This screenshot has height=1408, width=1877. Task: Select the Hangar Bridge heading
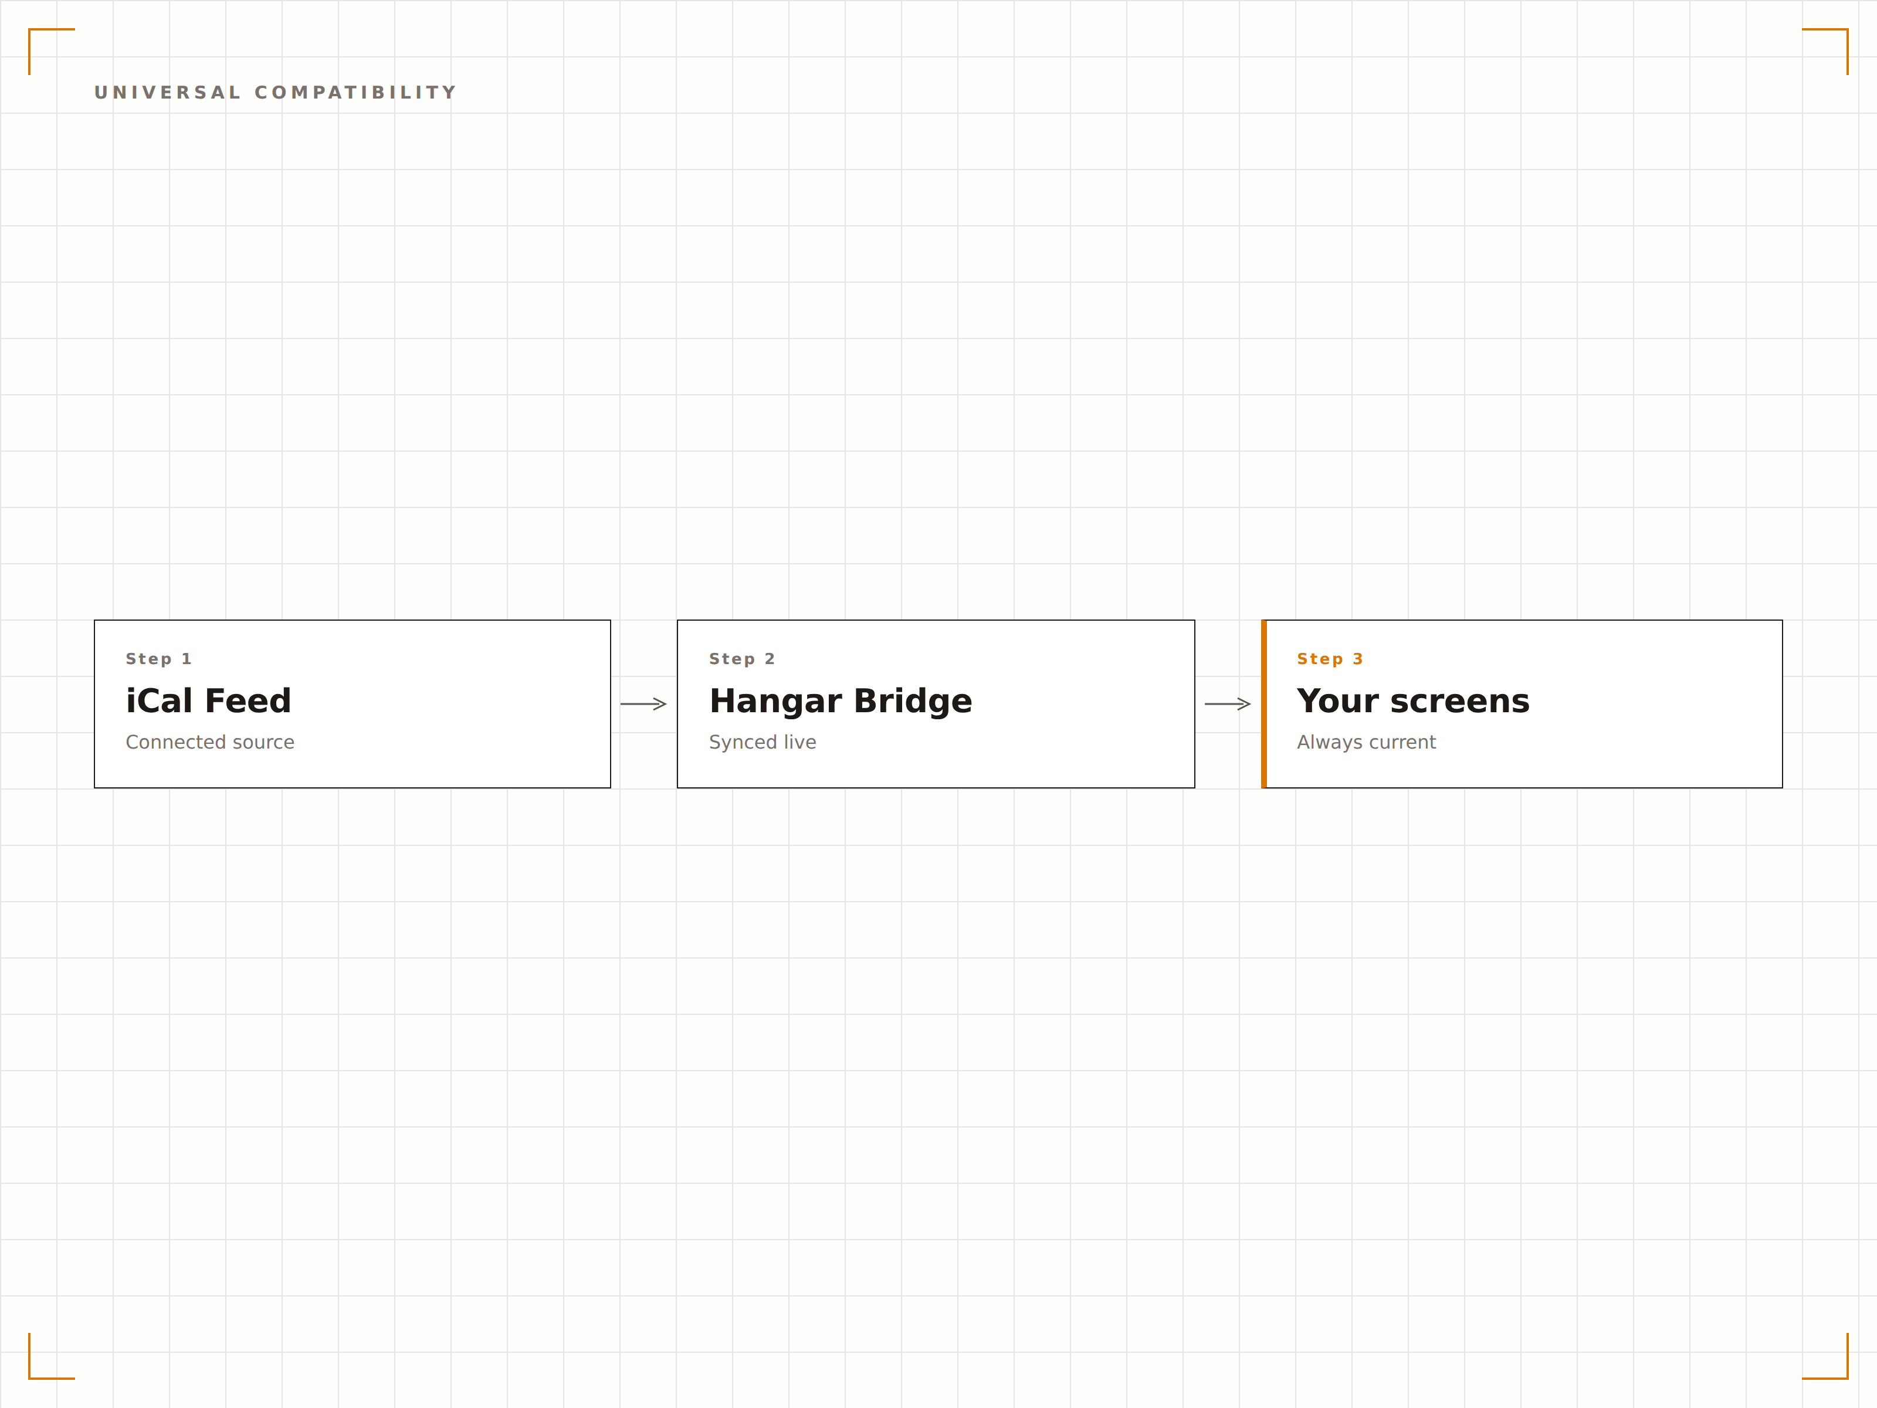(841, 702)
